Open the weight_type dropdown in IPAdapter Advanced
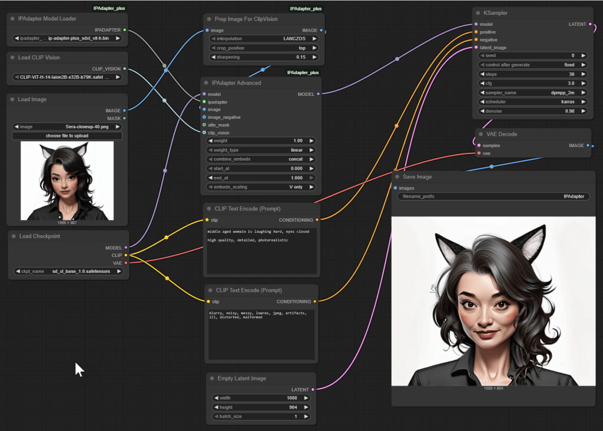The image size is (603, 431). click(x=261, y=150)
